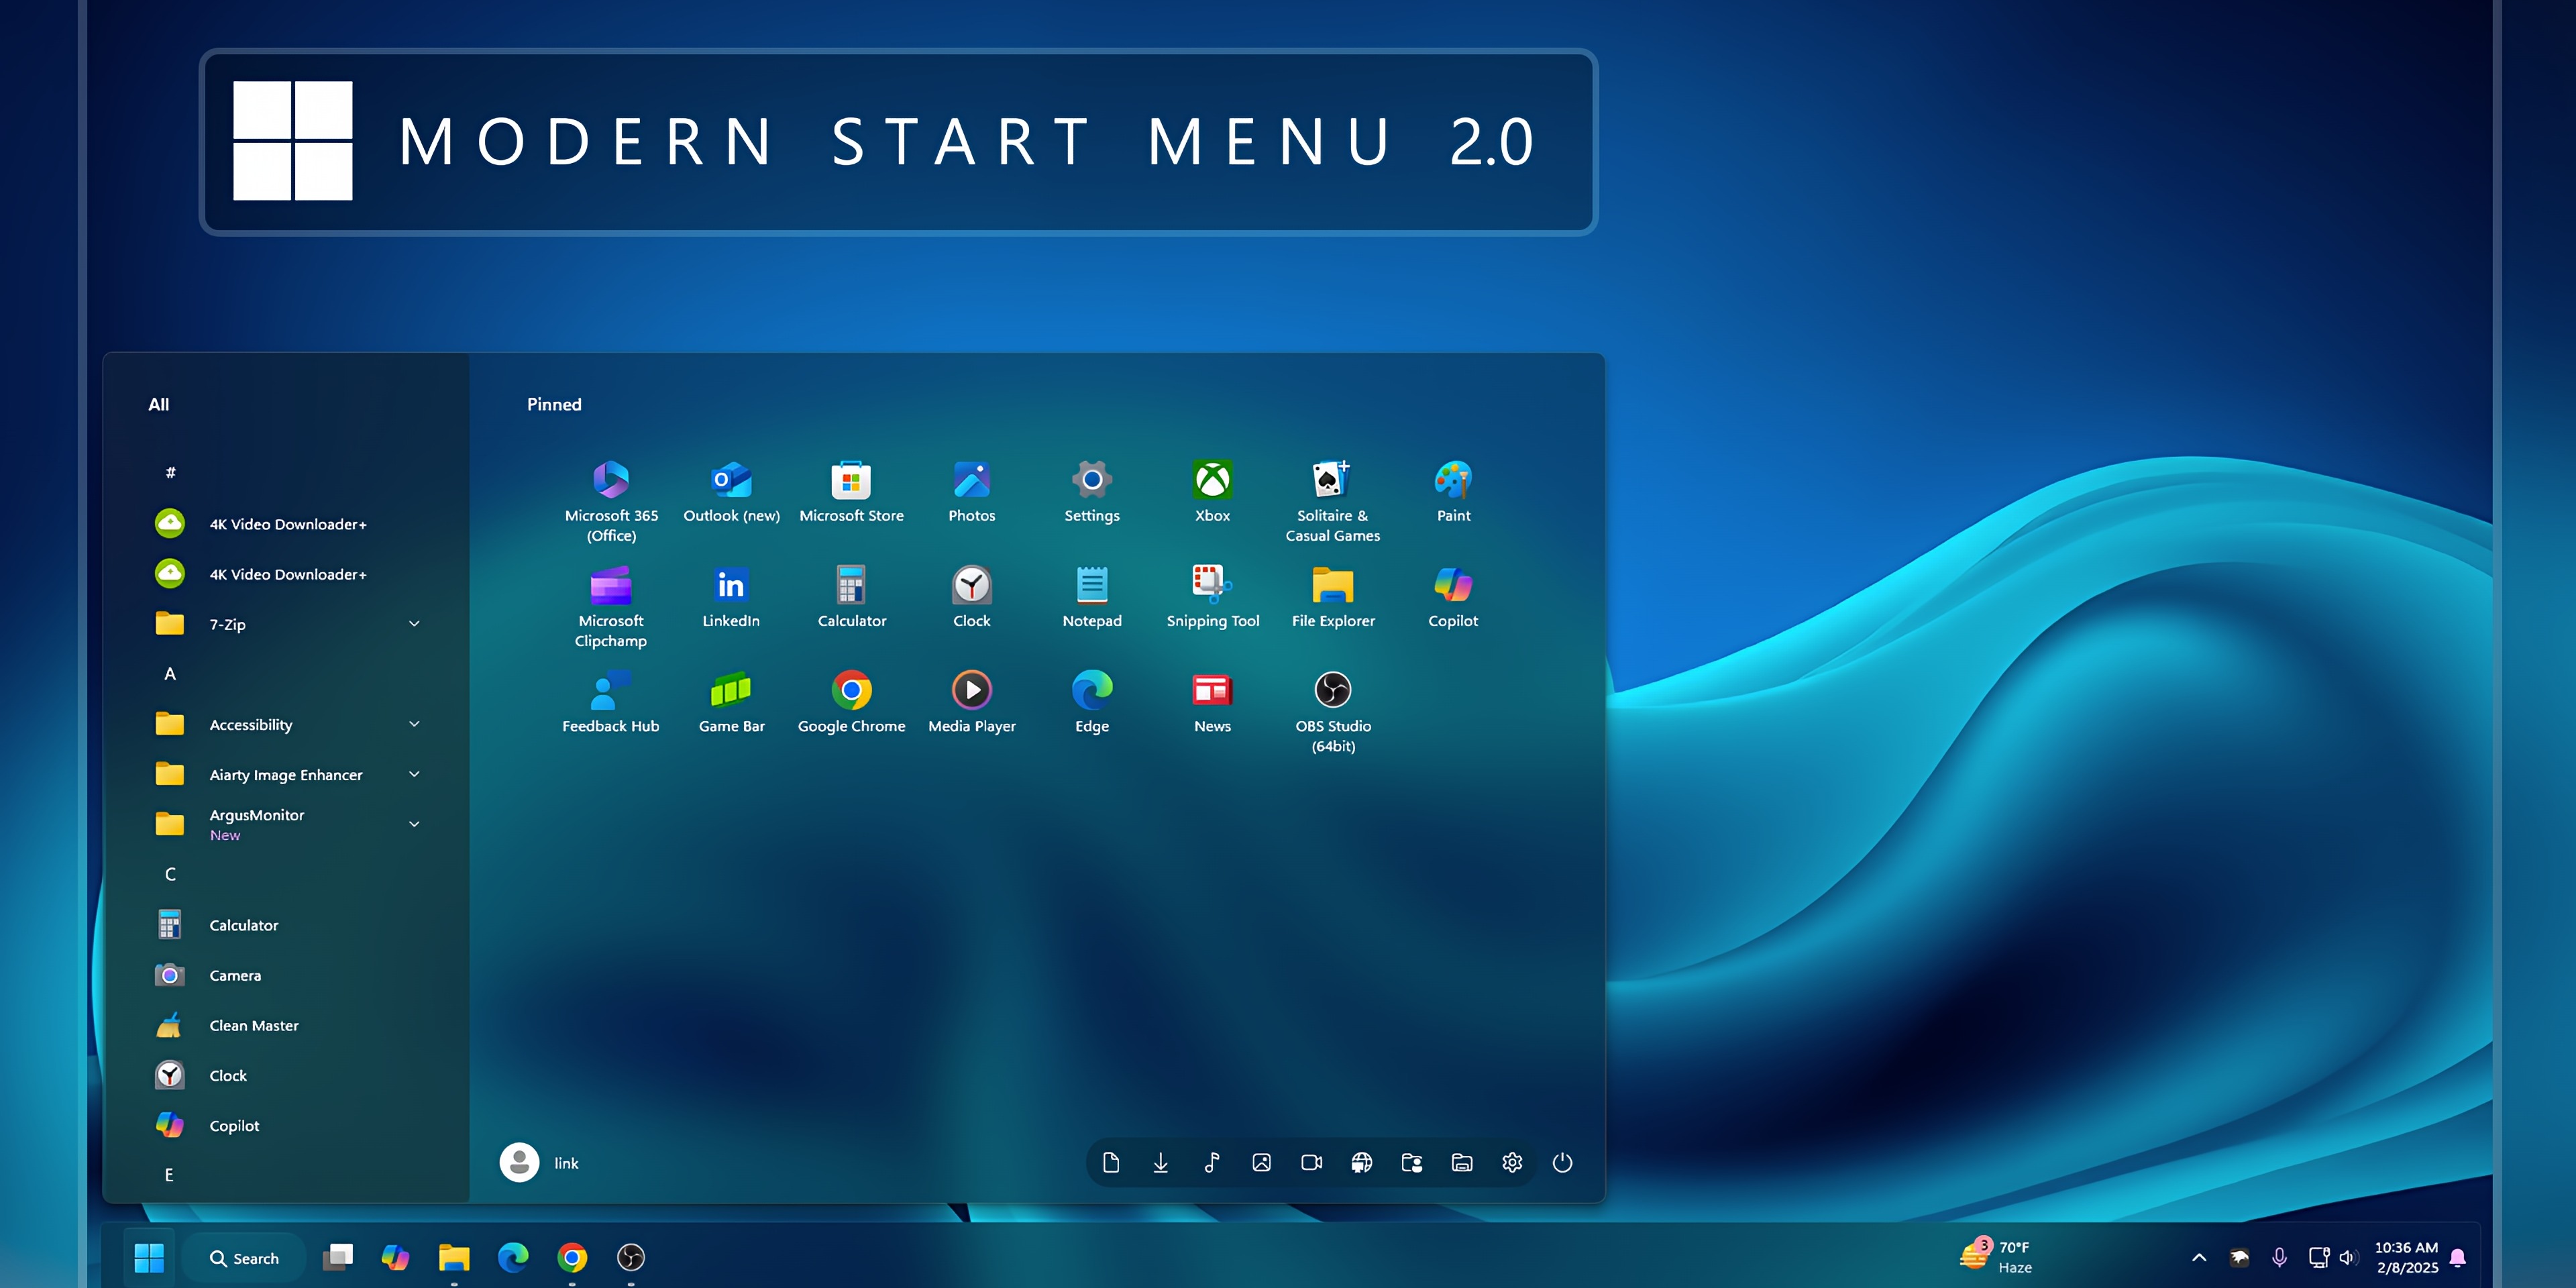Open Microsoft 365 (Office) pinned app
2576x1288 pixels.
click(611, 500)
